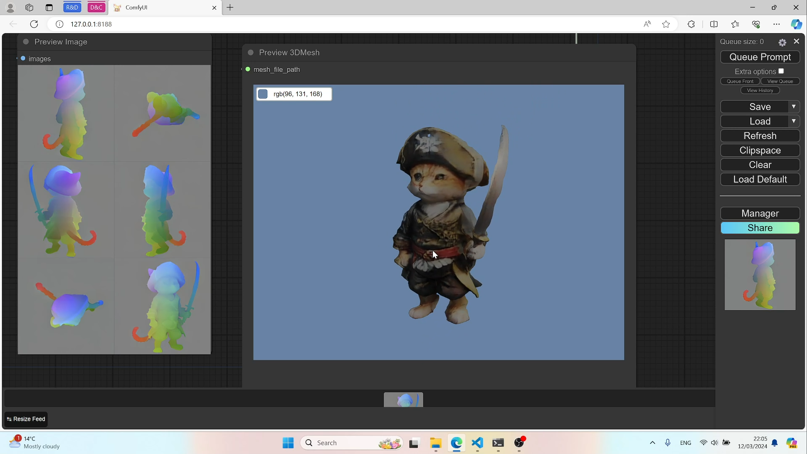Open Visual Studio Code from taskbar

477,443
